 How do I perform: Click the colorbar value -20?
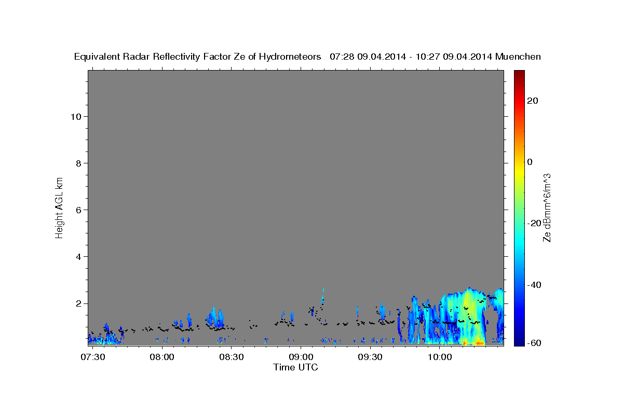[535, 223]
